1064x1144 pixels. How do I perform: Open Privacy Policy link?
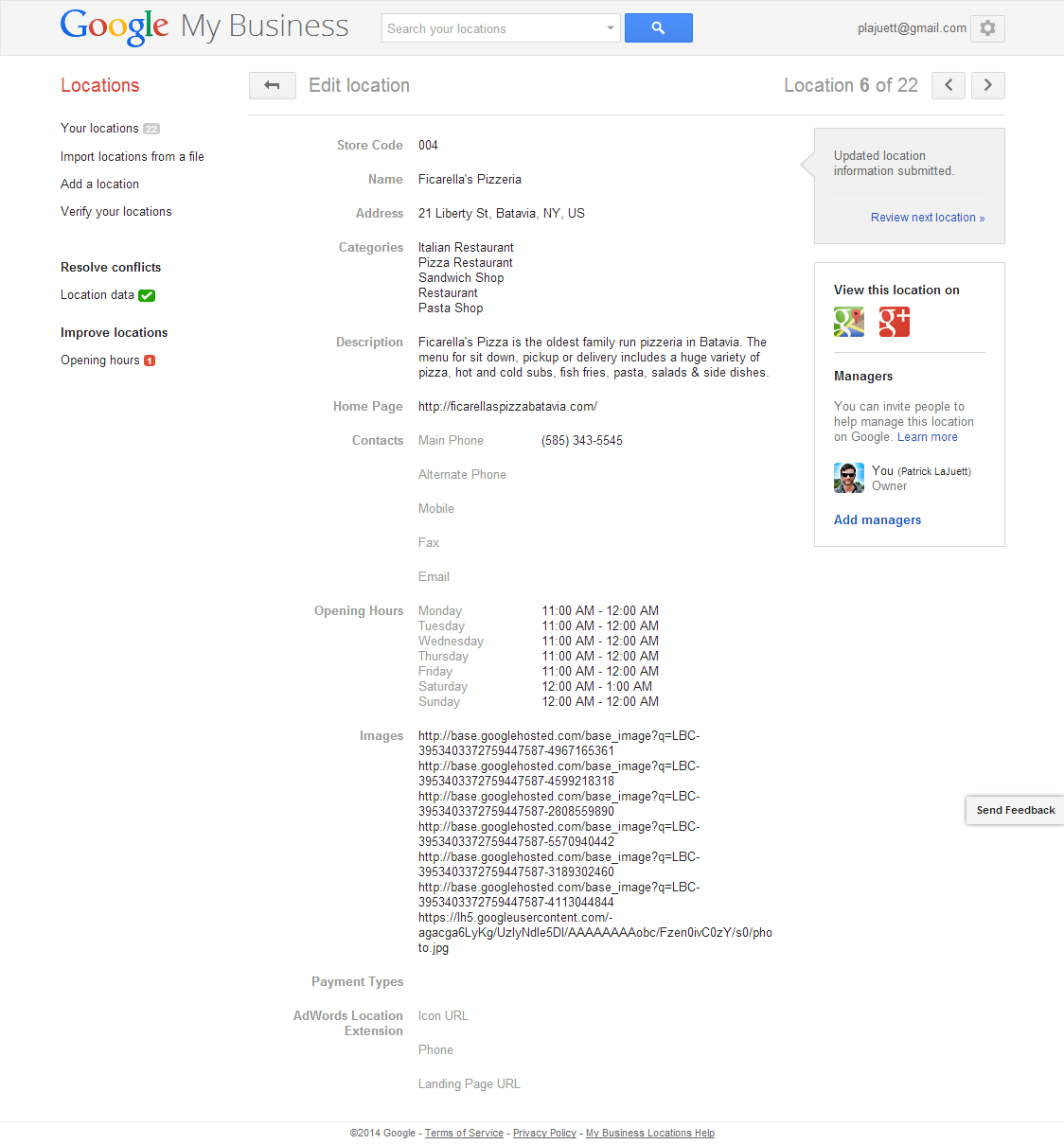(544, 1133)
